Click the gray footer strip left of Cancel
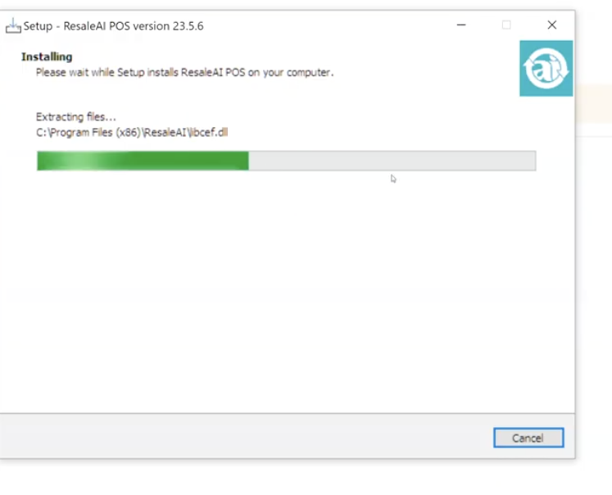 pyautogui.click(x=246, y=437)
